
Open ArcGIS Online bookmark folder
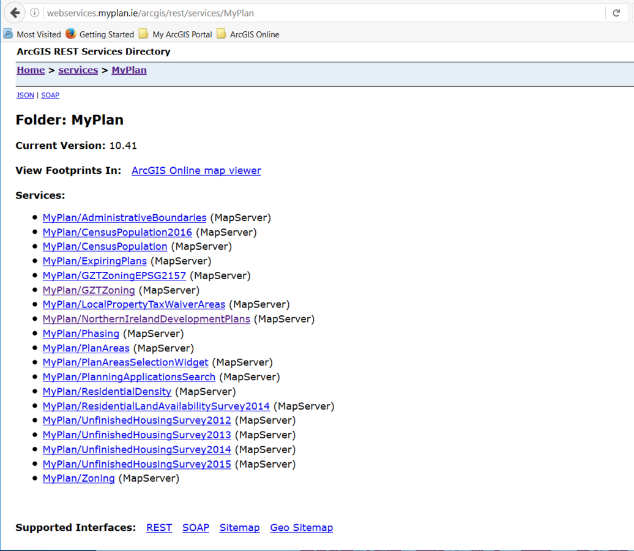click(248, 34)
